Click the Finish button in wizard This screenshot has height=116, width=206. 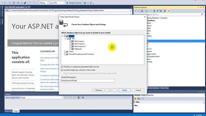coord(125,90)
